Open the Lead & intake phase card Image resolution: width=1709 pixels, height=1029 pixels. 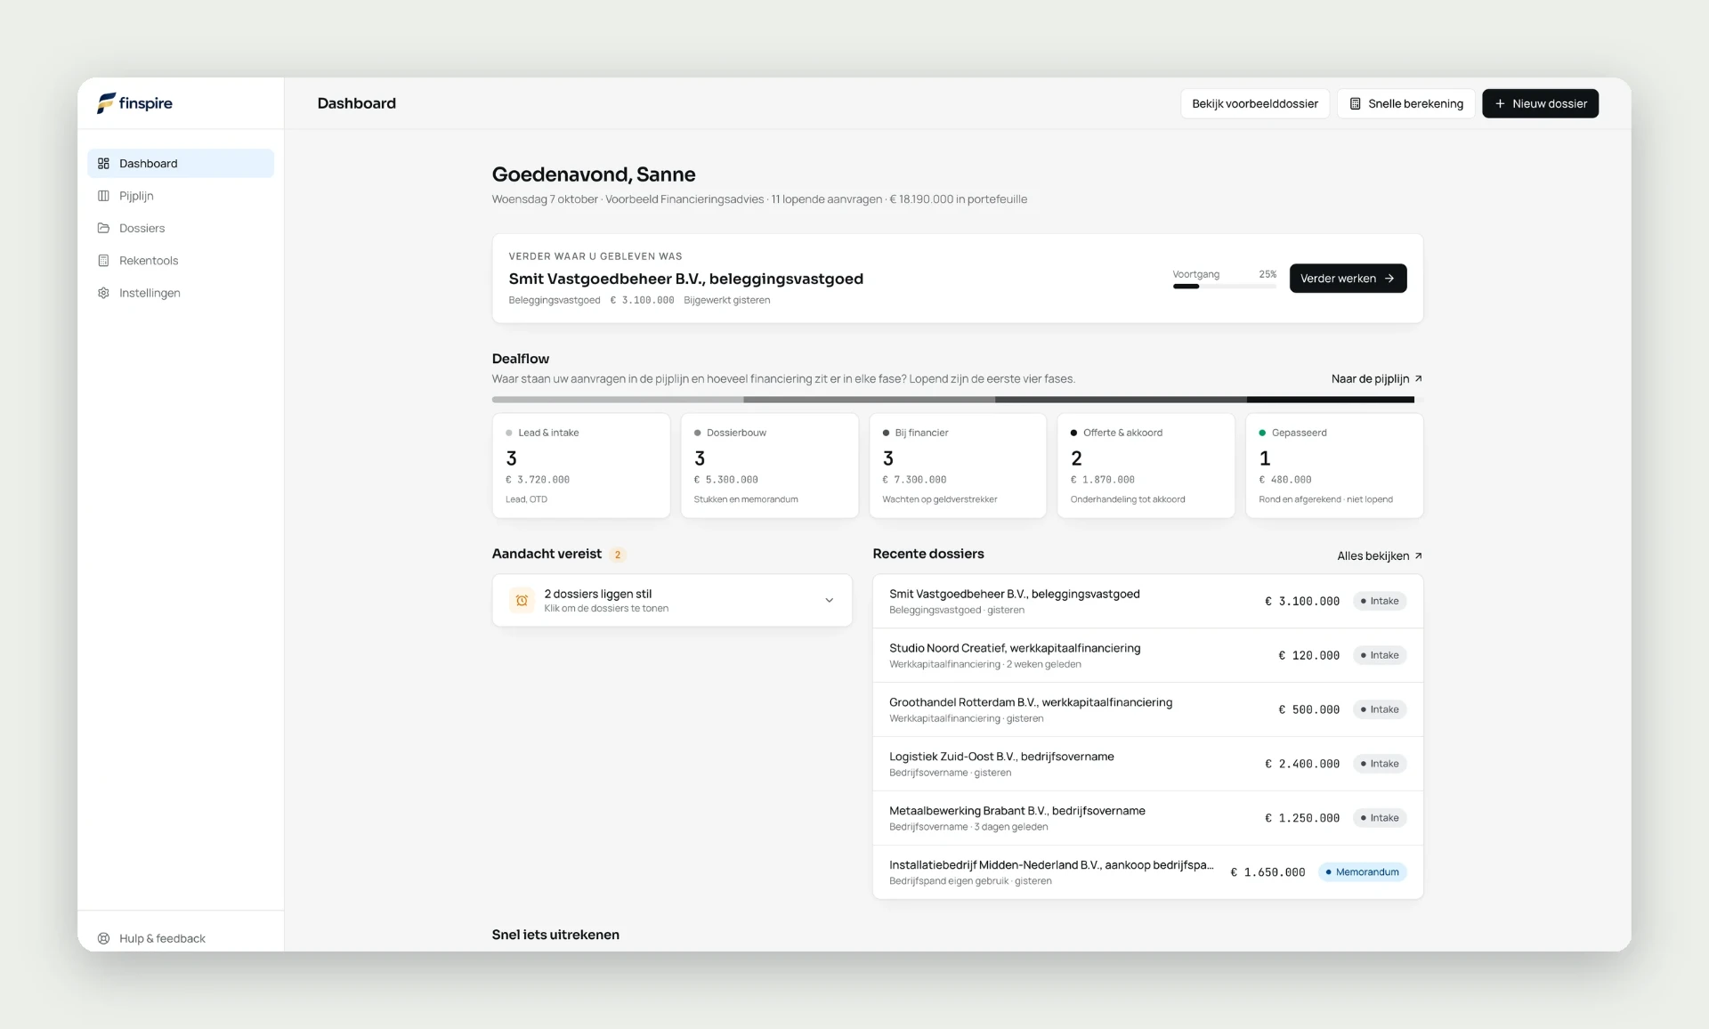coord(581,466)
